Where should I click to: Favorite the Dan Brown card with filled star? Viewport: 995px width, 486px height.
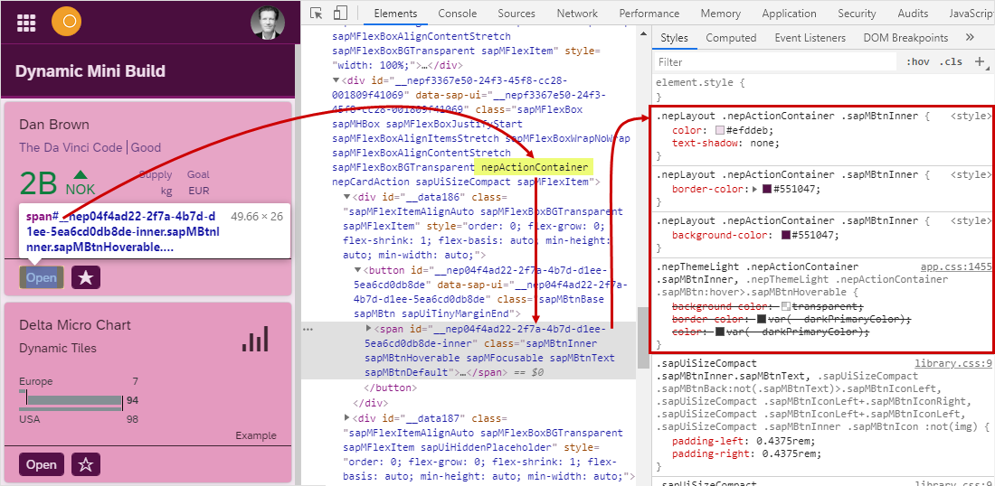pyautogui.click(x=86, y=277)
